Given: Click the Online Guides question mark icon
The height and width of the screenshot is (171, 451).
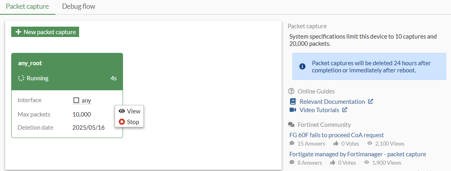Looking at the screenshot, I should tap(291, 91).
